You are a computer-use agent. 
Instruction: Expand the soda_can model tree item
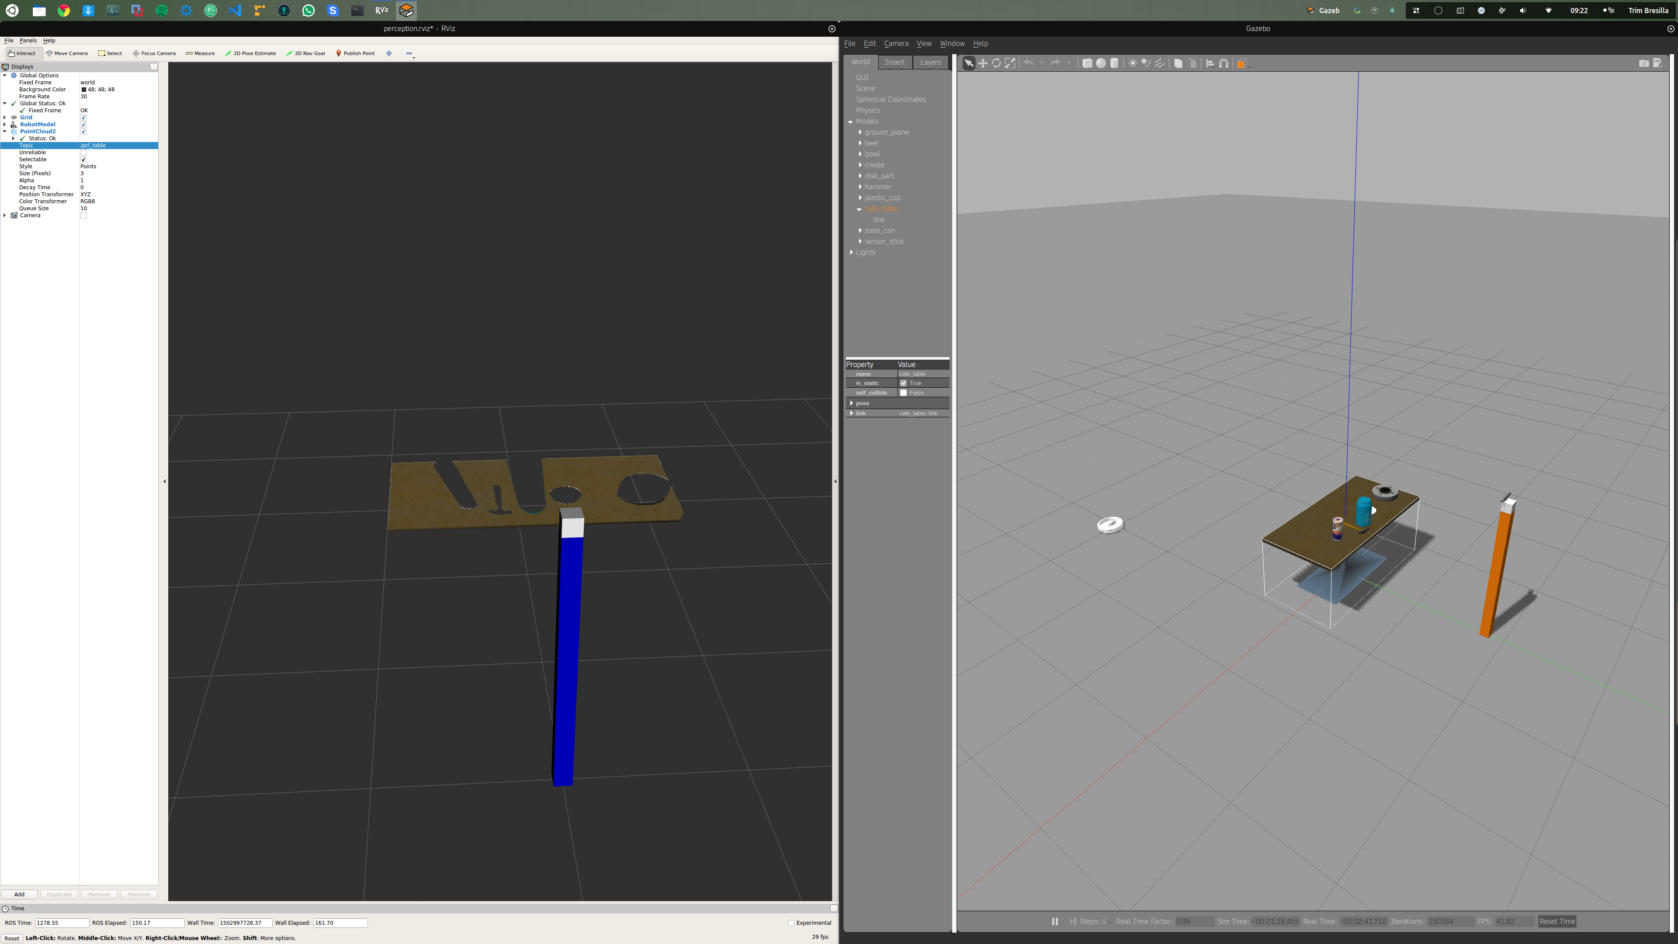[x=860, y=231]
